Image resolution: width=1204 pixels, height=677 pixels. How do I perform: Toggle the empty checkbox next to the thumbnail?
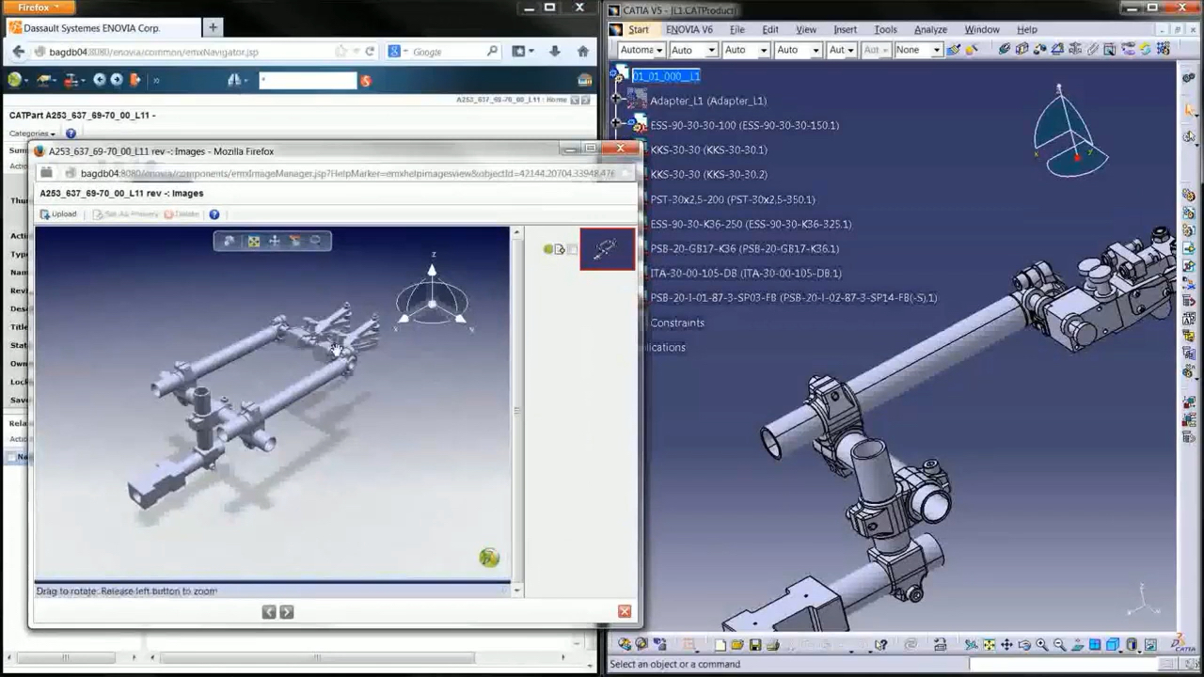[573, 249]
